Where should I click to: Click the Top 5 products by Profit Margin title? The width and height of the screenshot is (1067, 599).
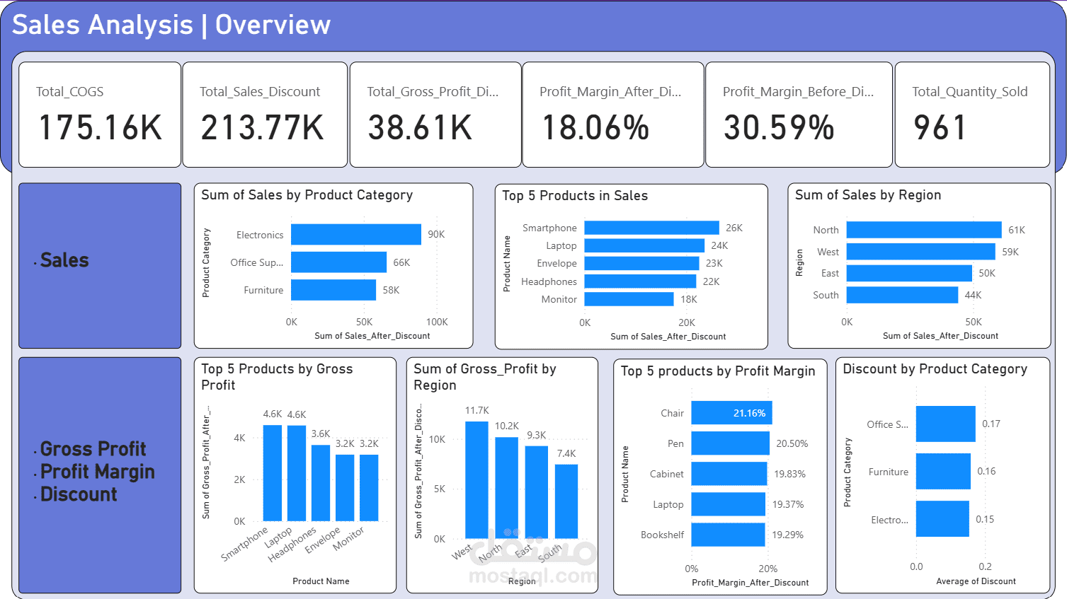(718, 371)
